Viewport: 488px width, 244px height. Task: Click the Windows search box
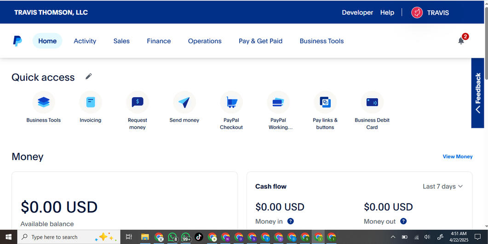coord(69,237)
